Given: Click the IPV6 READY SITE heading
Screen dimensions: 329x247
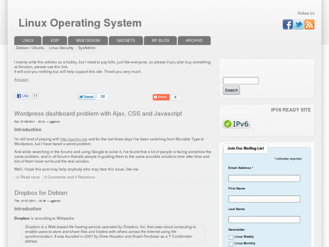Looking at the screenshot, I should tap(291, 110).
